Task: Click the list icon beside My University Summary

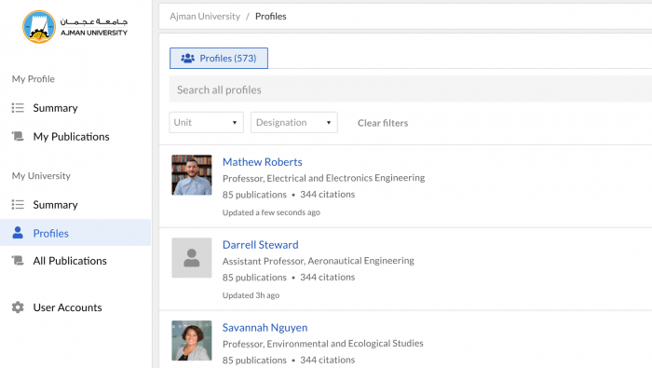Action: (18, 205)
